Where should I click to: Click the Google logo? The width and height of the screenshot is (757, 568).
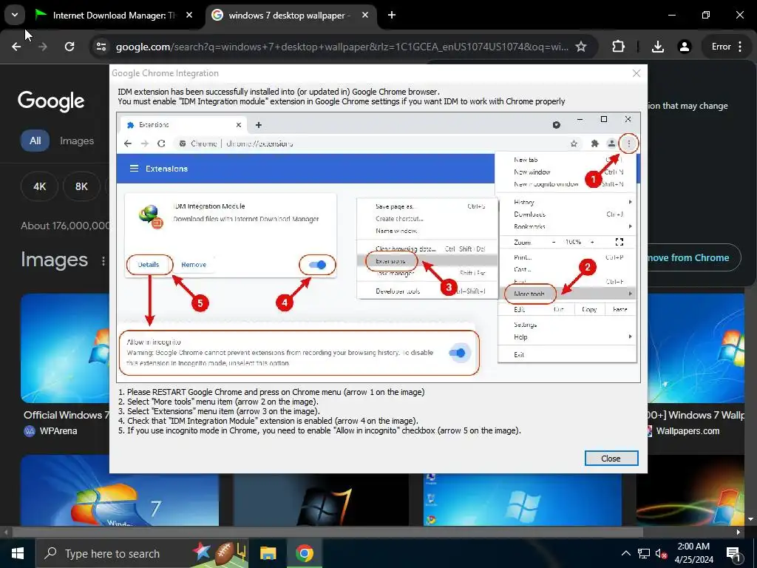[51, 101]
